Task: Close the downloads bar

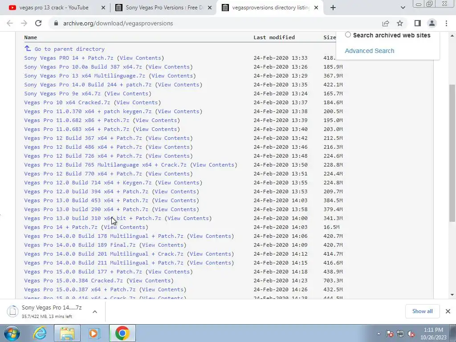Action: point(448,311)
